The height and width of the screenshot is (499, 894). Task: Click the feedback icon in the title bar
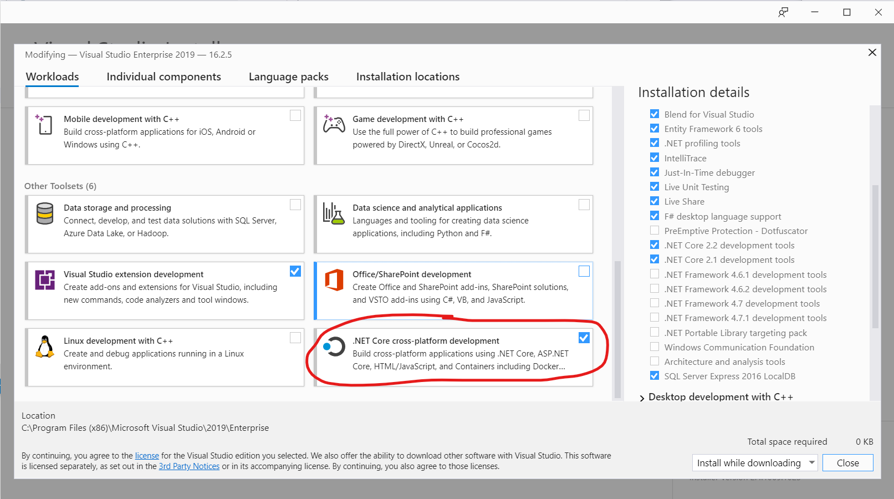point(783,12)
